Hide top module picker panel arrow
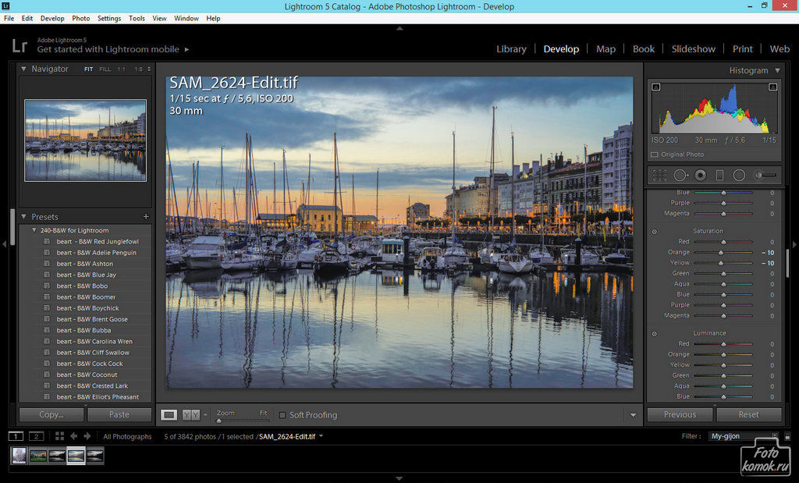The image size is (799, 483). (x=399, y=29)
